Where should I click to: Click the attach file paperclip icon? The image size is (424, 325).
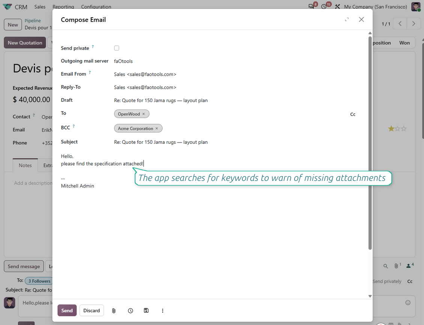tap(114, 311)
